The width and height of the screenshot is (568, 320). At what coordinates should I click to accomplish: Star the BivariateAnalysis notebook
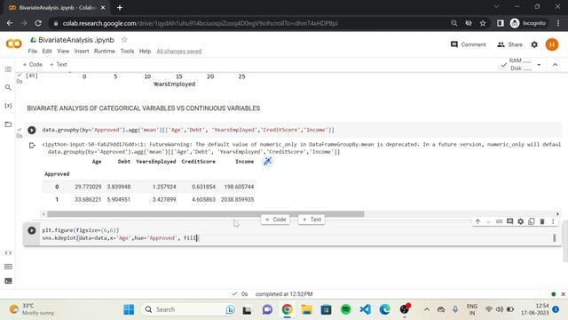coord(124,39)
